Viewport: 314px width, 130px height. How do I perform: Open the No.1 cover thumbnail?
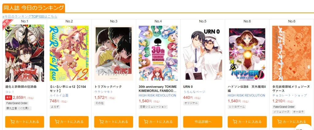pos(25,53)
